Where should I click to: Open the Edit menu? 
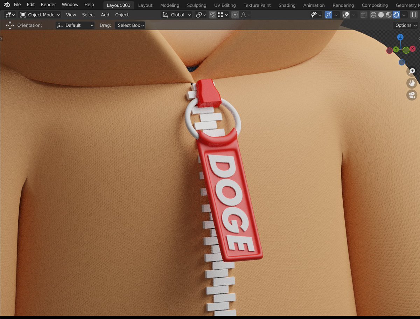(31, 5)
